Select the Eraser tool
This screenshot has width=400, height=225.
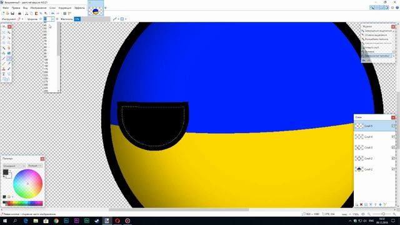pyautogui.click(x=9, y=58)
